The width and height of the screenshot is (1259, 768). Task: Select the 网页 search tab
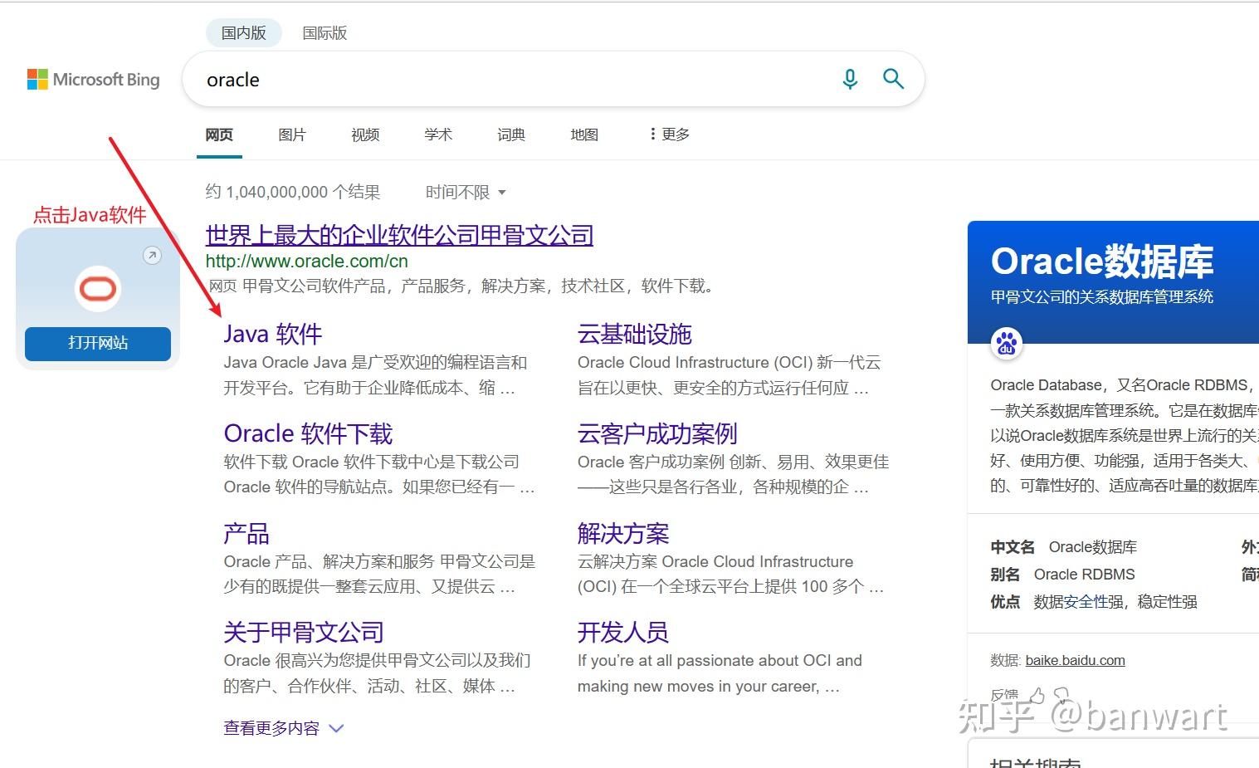pyautogui.click(x=219, y=135)
